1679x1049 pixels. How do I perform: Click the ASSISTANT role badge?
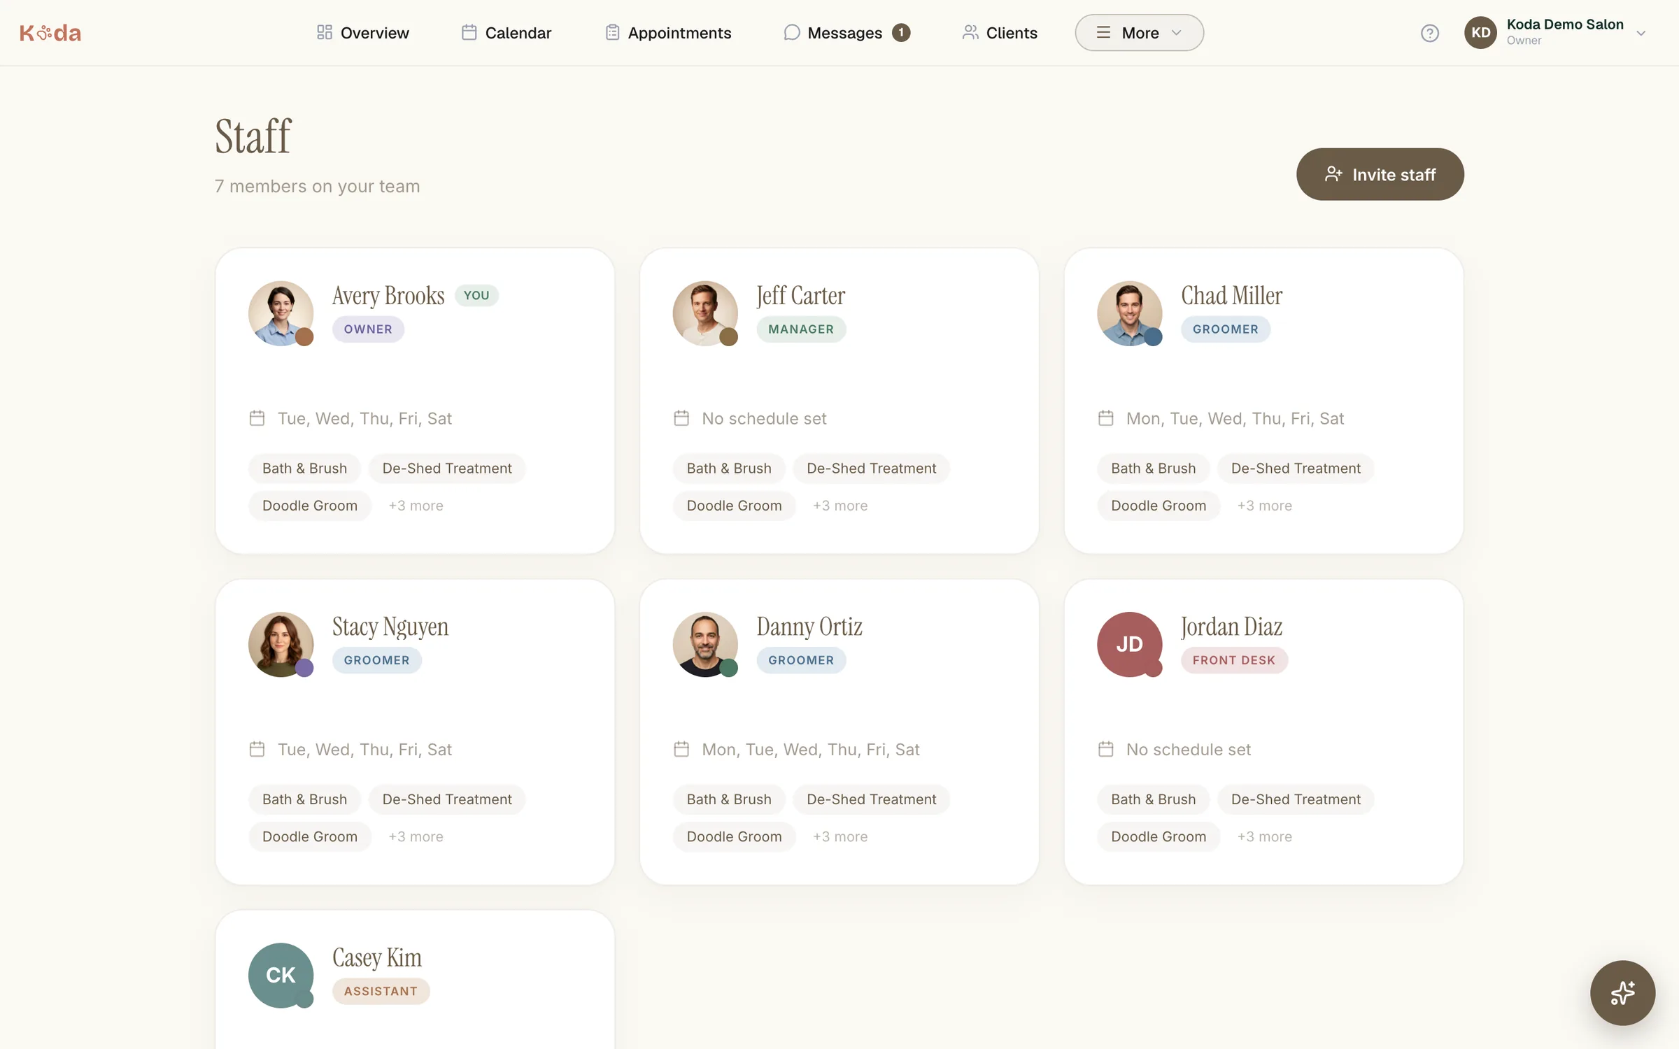(x=381, y=991)
